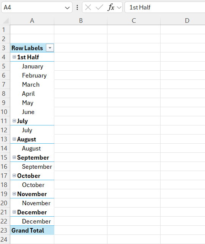
Task: Select the September item in row 16
Action: point(37,167)
